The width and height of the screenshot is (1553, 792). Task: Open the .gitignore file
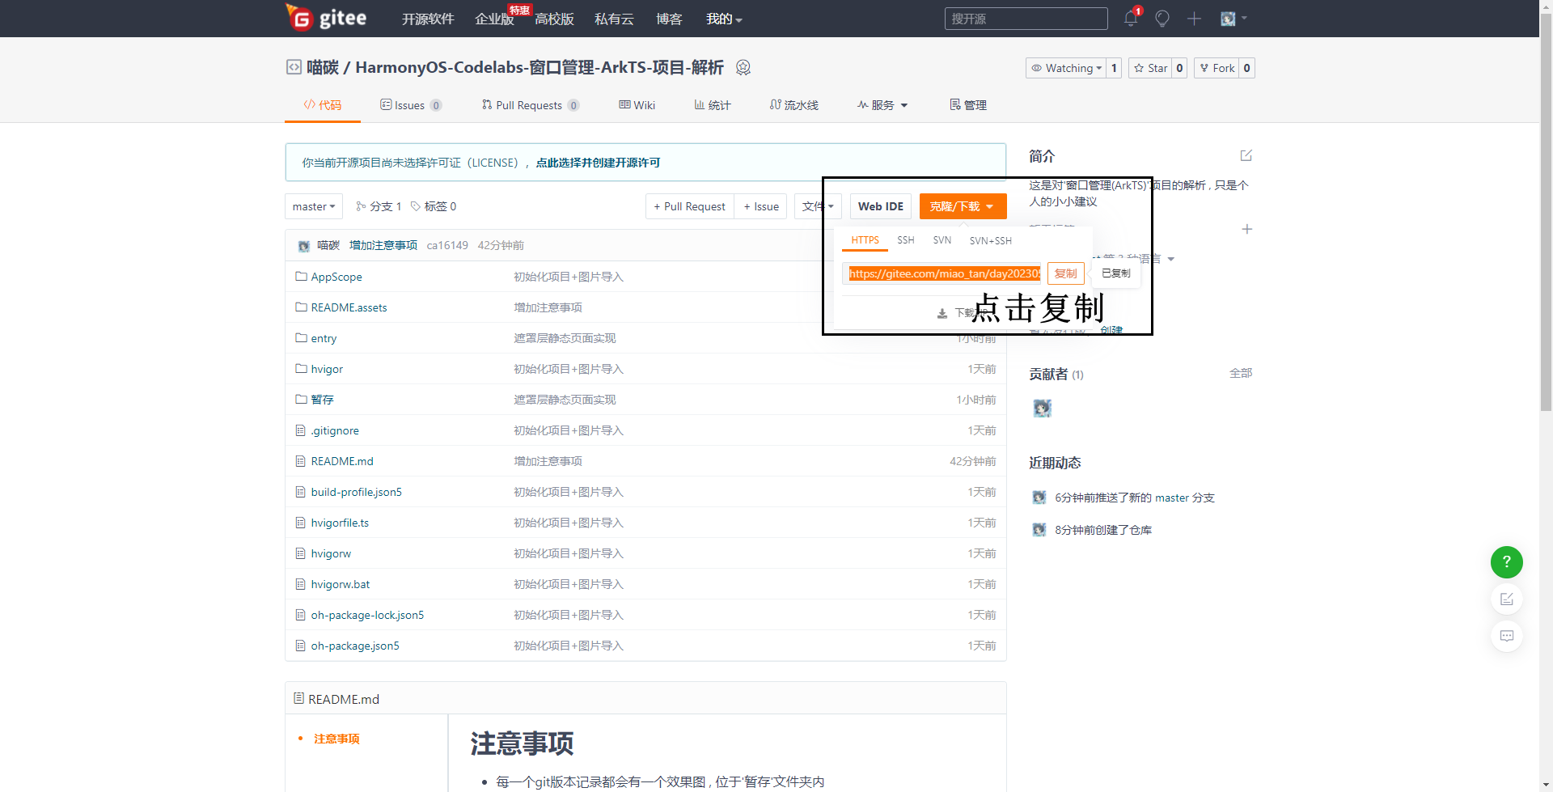[x=335, y=430]
